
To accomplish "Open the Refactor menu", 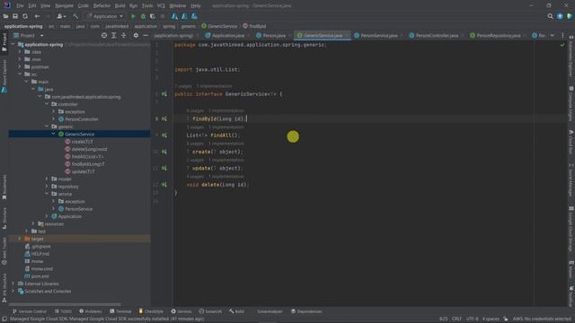I will coord(102,5).
